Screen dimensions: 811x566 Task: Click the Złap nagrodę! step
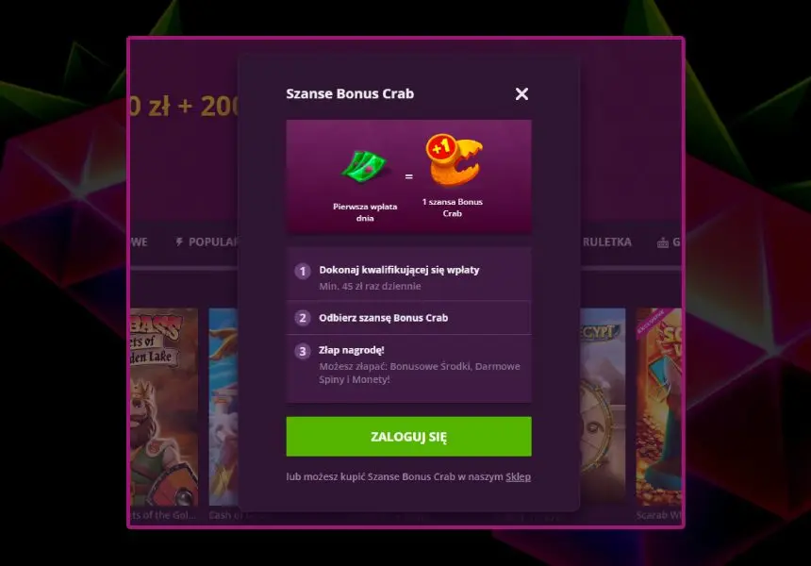(x=408, y=365)
